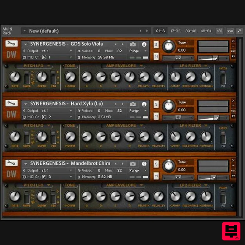
Task: Solo the Hard Xylo (Lo) instrument
Action: coord(156,104)
